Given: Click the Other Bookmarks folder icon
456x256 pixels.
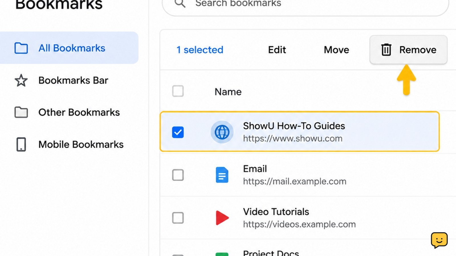Looking at the screenshot, I should click(21, 112).
